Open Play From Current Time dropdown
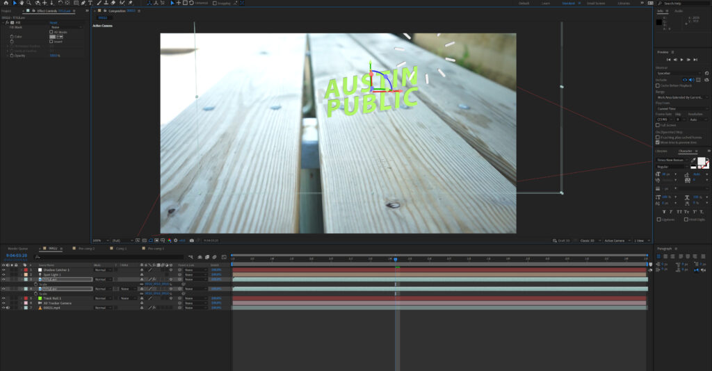Screen dimensions: 712x371 (x=682, y=109)
